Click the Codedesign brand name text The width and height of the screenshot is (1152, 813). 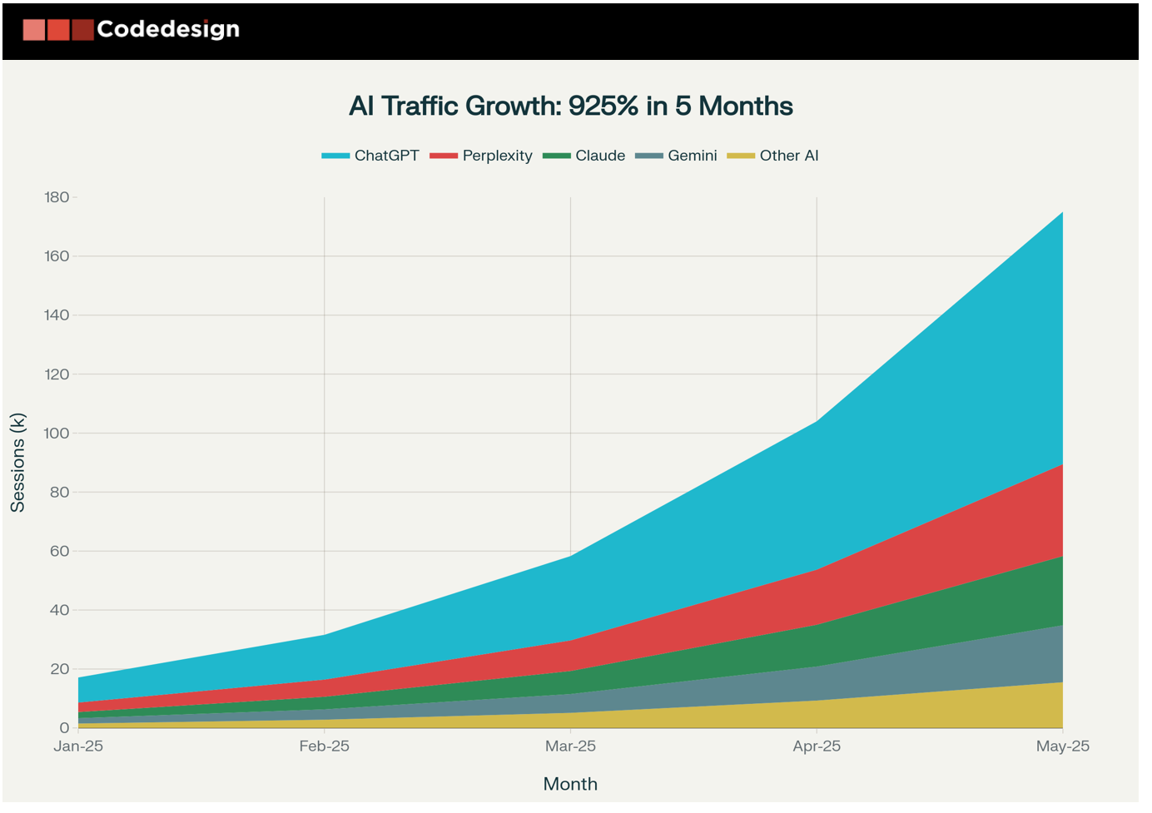pyautogui.click(x=168, y=29)
